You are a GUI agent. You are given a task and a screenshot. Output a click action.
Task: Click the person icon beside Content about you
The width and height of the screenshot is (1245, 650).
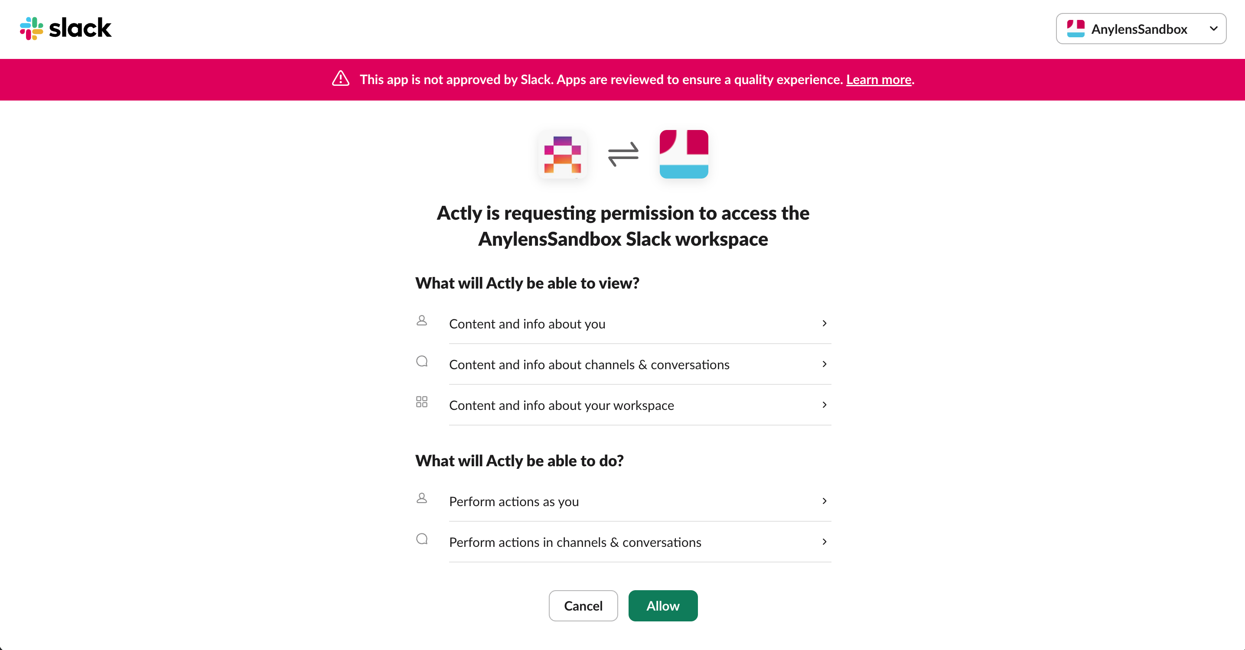pyautogui.click(x=422, y=320)
